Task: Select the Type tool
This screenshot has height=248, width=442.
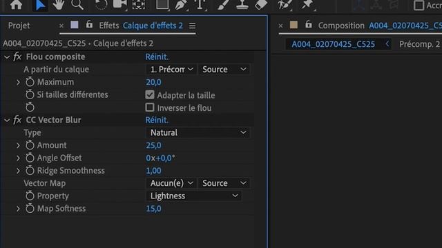Action: point(200,5)
